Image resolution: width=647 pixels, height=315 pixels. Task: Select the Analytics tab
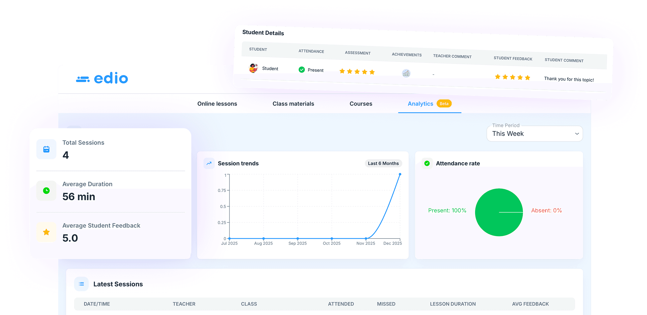tap(420, 104)
